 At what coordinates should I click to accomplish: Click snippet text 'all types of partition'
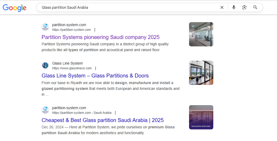[81, 50]
